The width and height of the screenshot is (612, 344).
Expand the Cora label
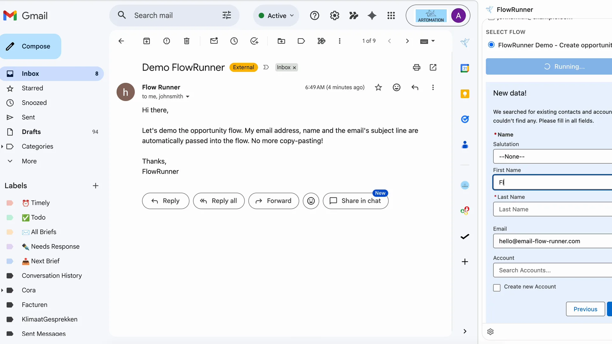click(x=2, y=290)
